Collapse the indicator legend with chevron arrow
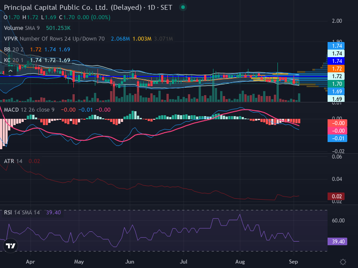358x268 pixels. click(10, 71)
